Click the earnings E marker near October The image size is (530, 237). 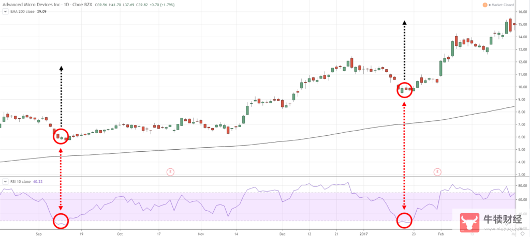170,172
